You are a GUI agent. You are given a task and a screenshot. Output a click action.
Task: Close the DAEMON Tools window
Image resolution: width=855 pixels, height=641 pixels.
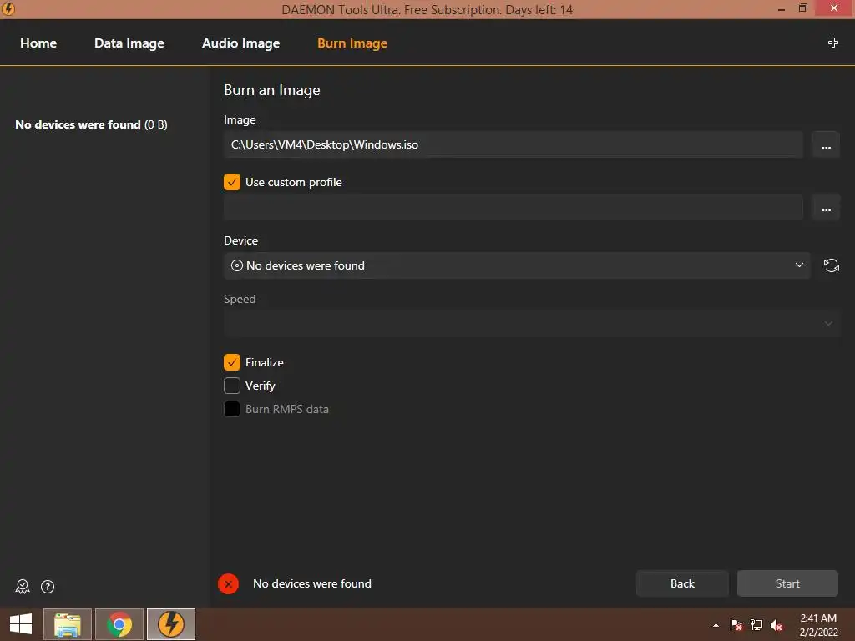pyautogui.click(x=834, y=8)
